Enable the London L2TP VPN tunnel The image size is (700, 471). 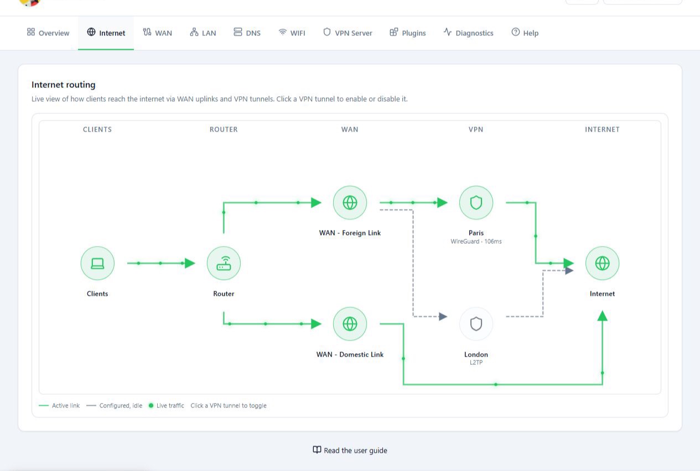point(476,323)
